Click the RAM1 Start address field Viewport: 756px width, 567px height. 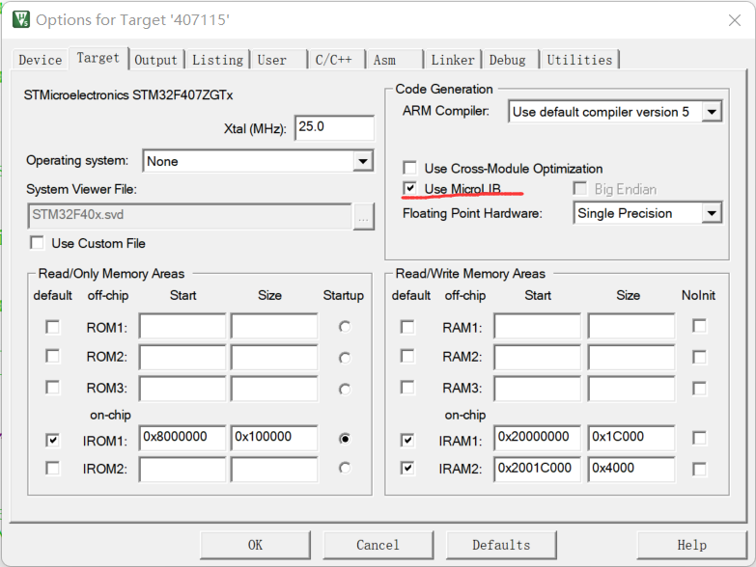537,326
